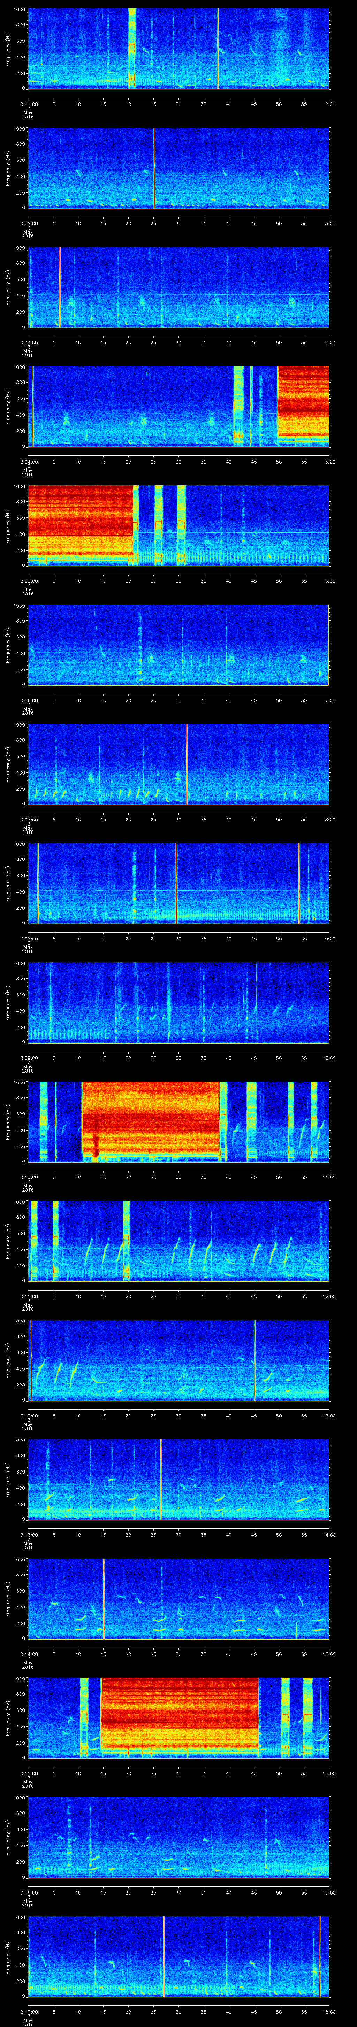The image size is (357, 2027).
Task: Click the 12:00 end time label
Action: coord(329,1296)
